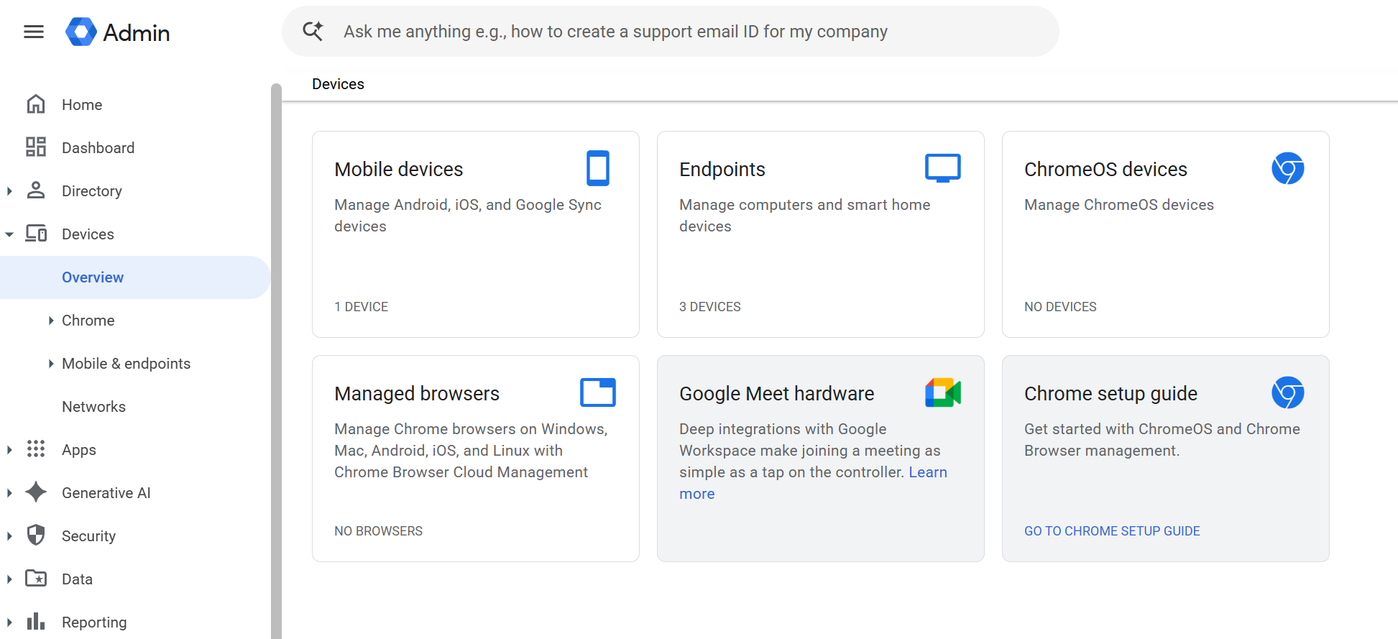Click the Google Meet hardware icon

[x=943, y=392]
